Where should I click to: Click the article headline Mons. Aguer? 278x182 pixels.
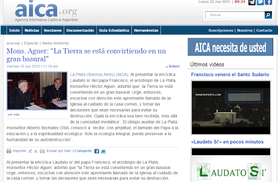point(86,55)
